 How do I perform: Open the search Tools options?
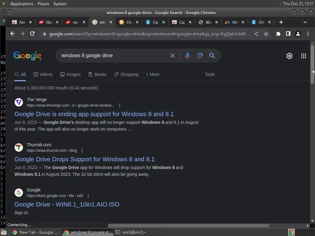(209, 74)
